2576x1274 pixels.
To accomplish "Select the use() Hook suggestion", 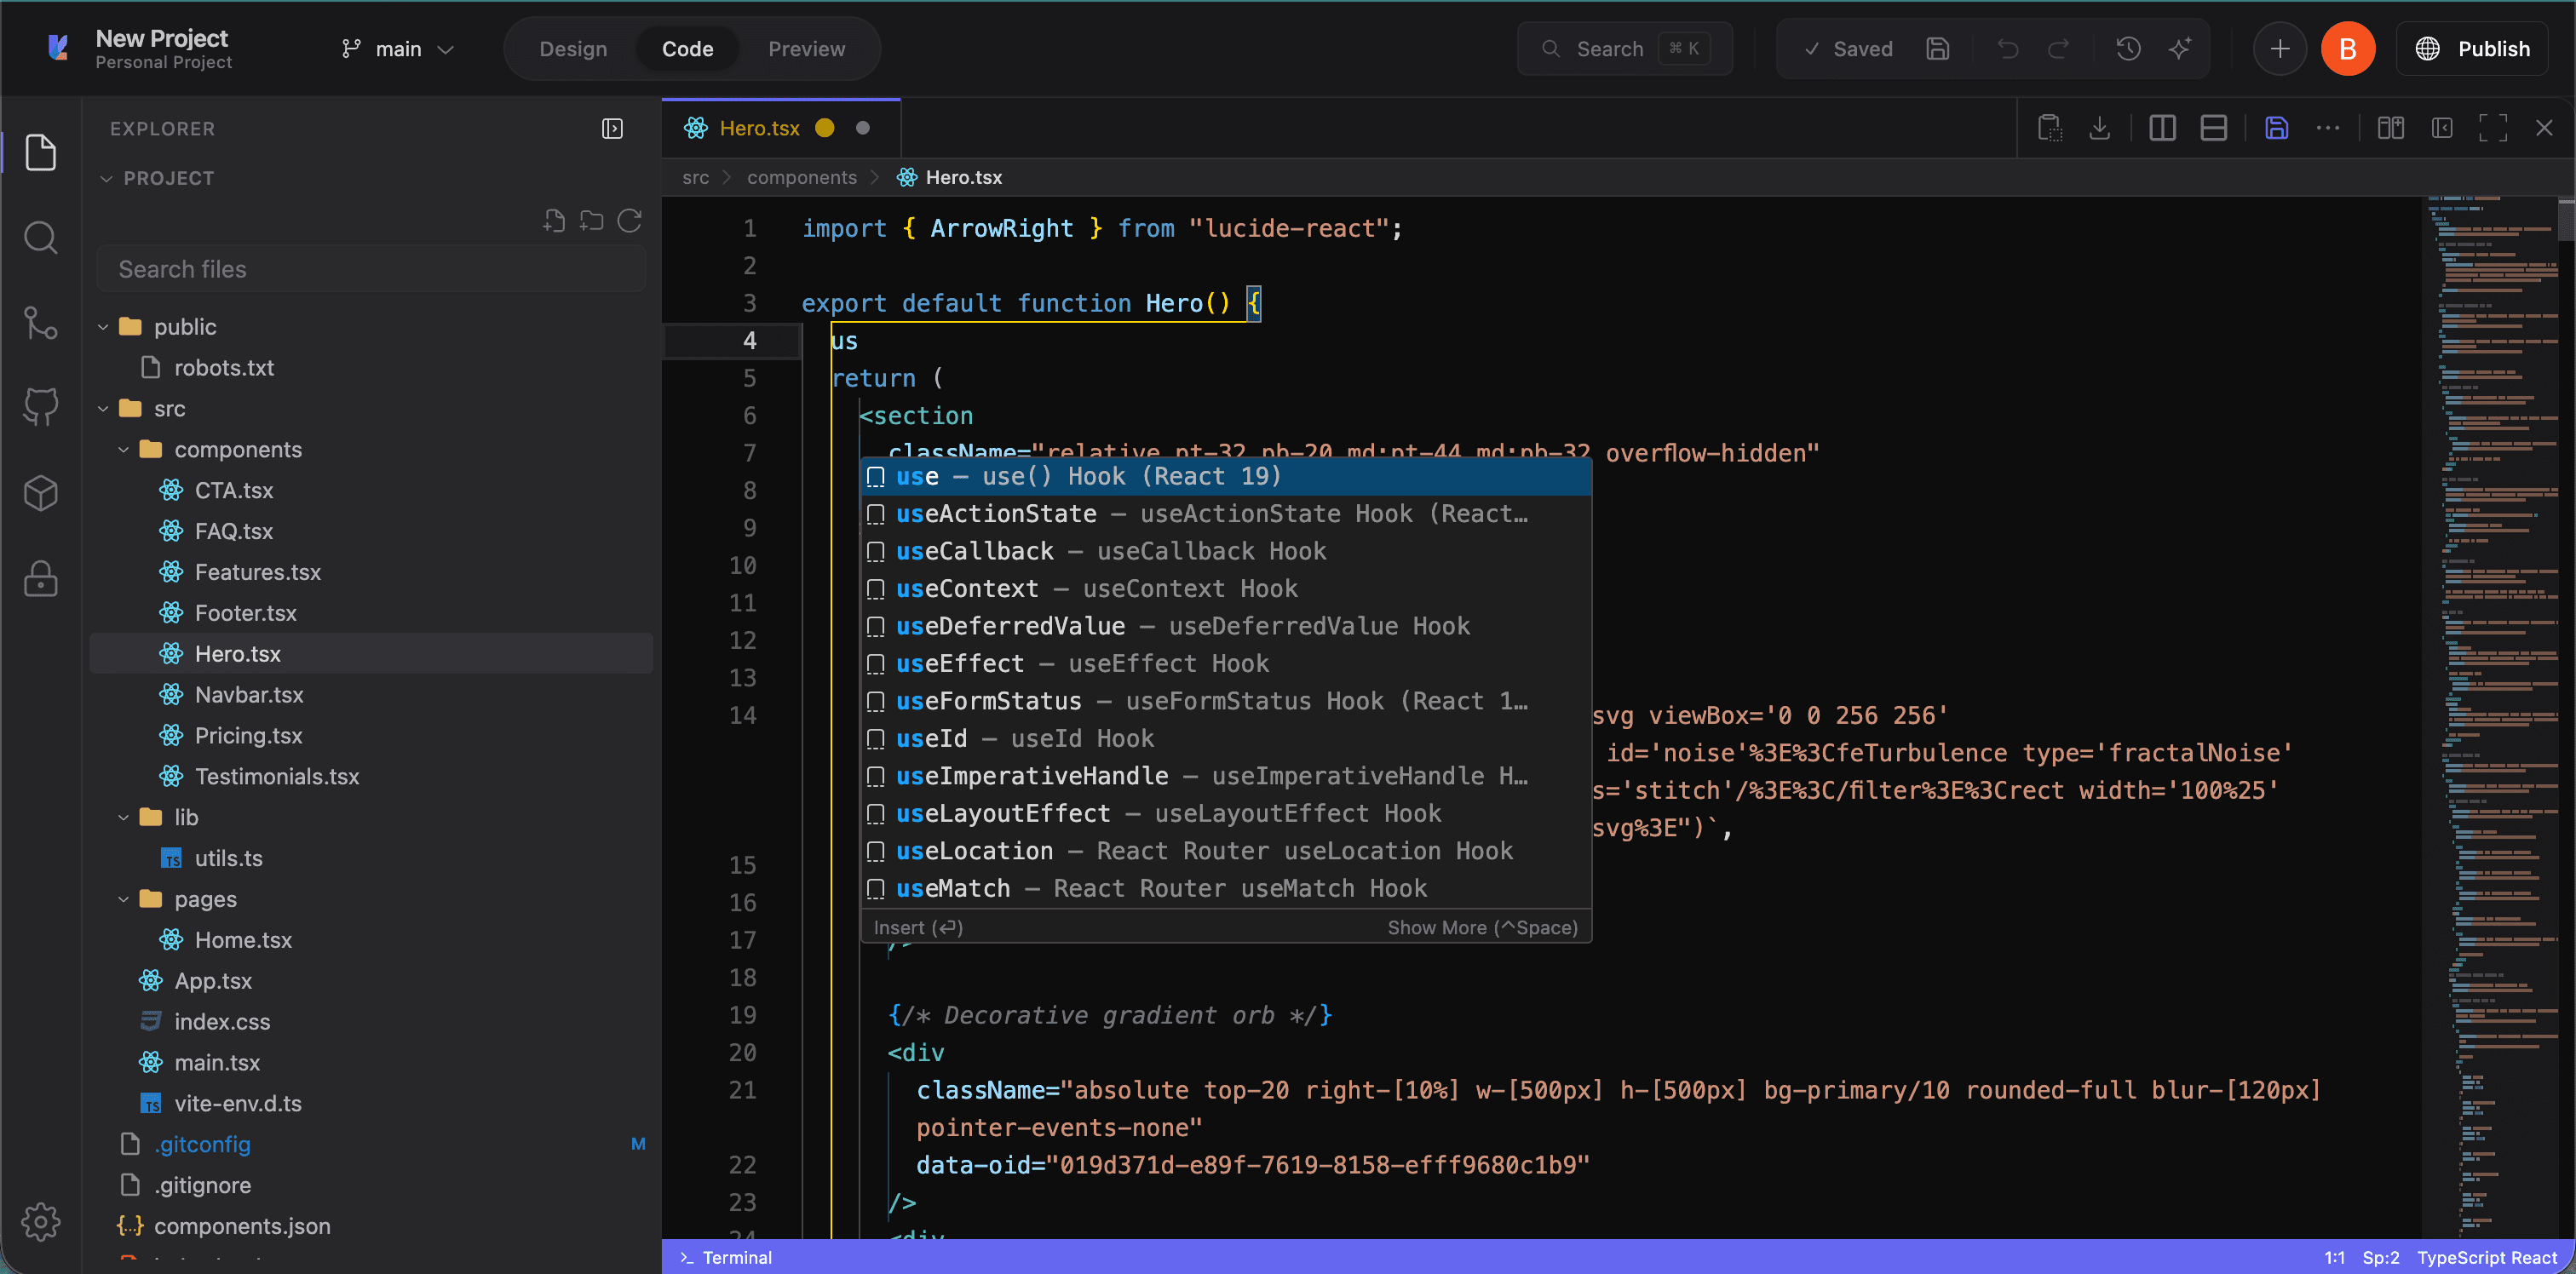I will click(1226, 476).
